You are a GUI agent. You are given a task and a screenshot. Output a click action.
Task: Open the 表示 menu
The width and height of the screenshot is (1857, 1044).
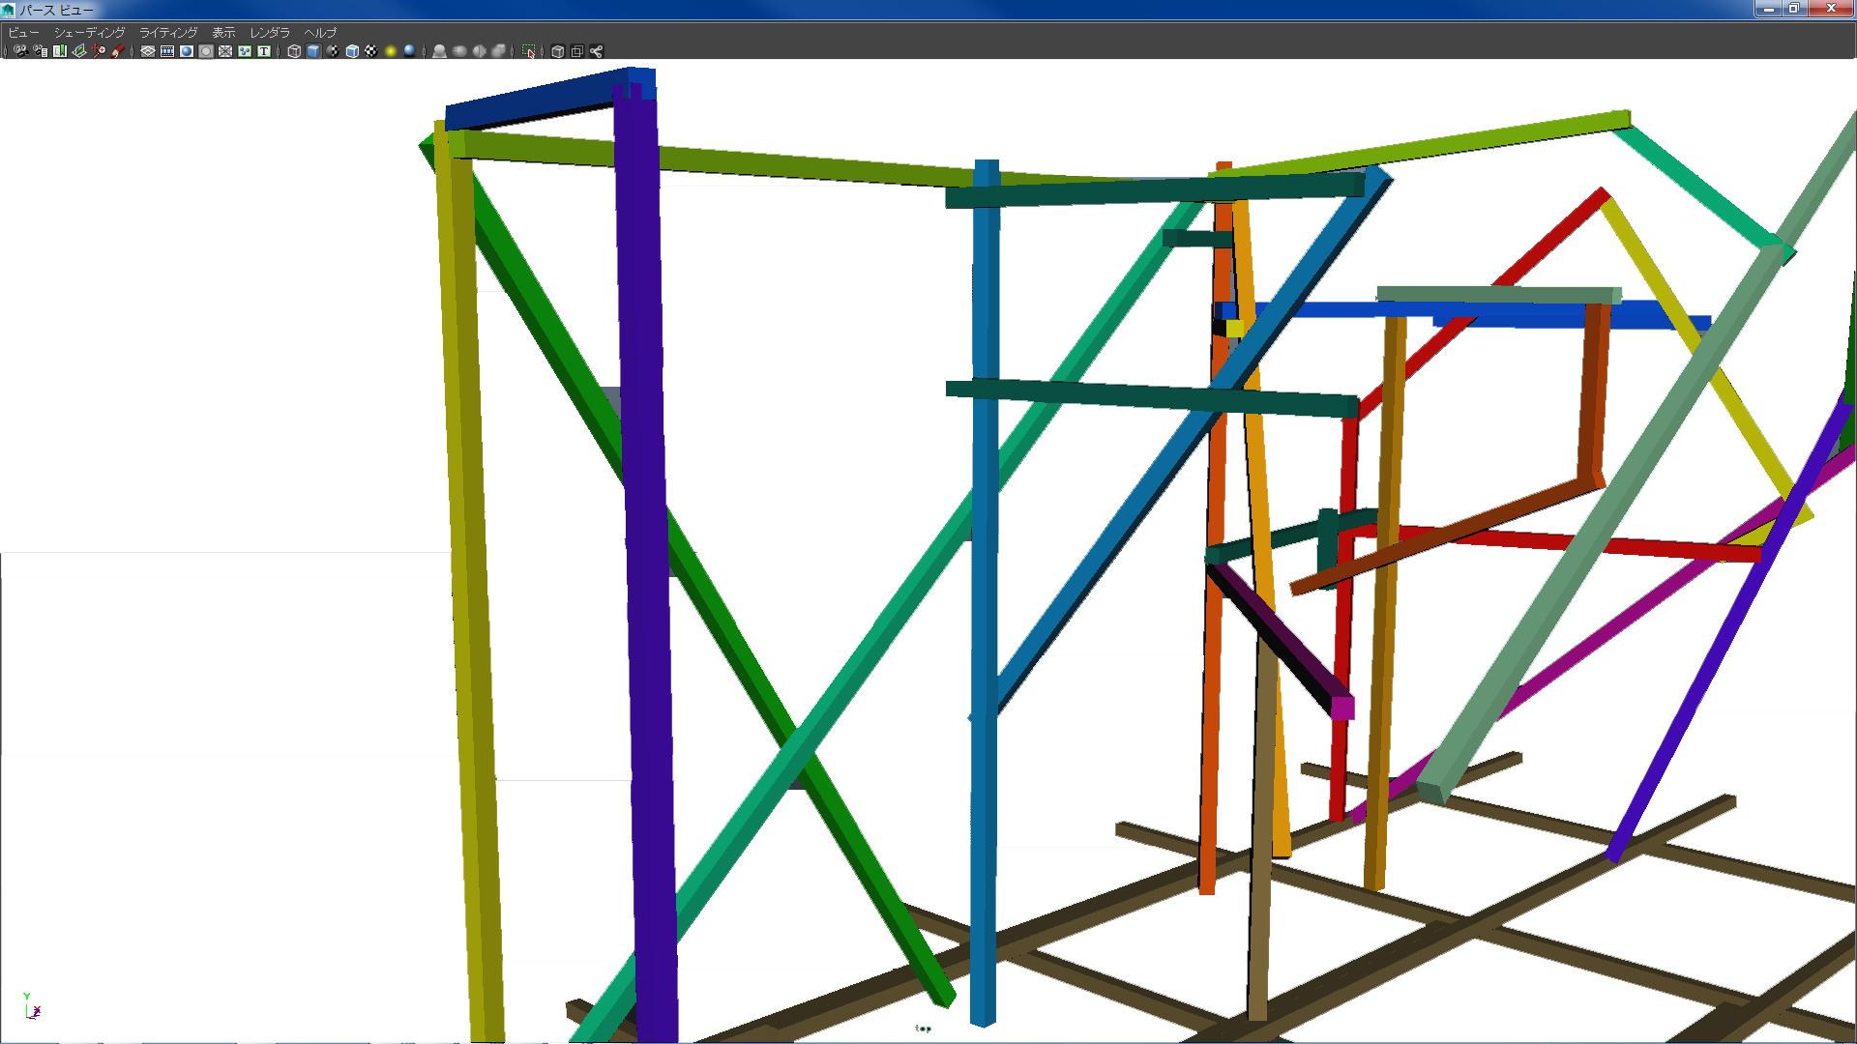[x=223, y=33]
